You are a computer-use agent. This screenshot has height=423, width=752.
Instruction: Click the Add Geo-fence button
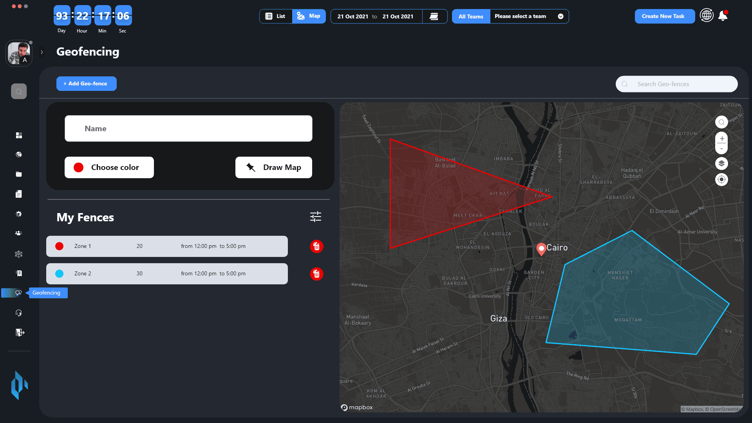coord(87,84)
